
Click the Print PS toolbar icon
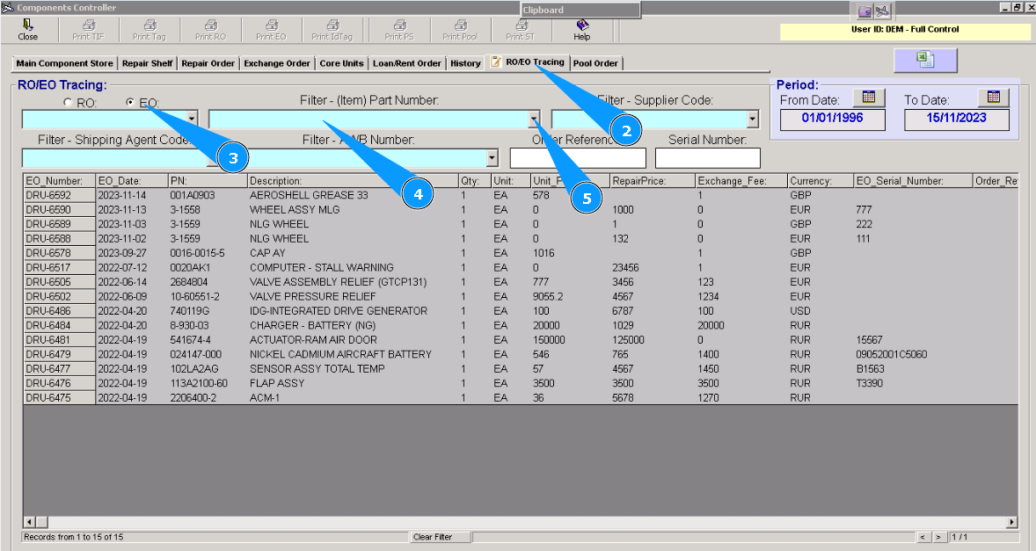[399, 30]
